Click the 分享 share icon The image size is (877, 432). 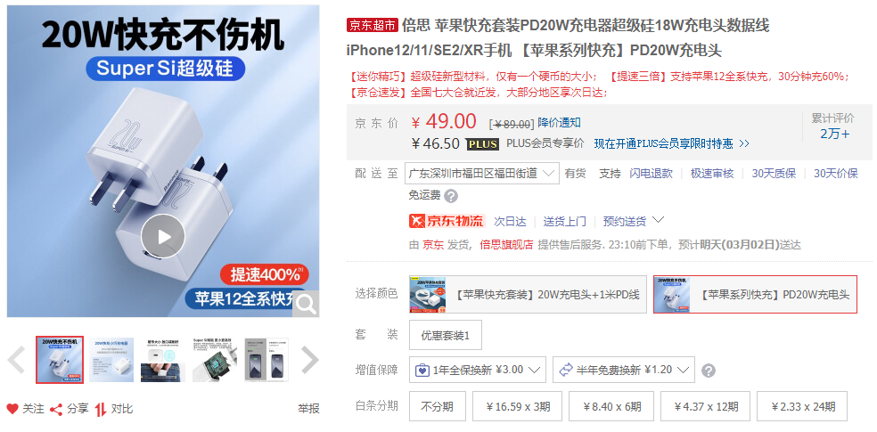56,409
